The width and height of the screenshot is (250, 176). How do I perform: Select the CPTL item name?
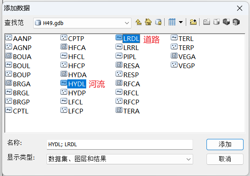(x=21, y=111)
